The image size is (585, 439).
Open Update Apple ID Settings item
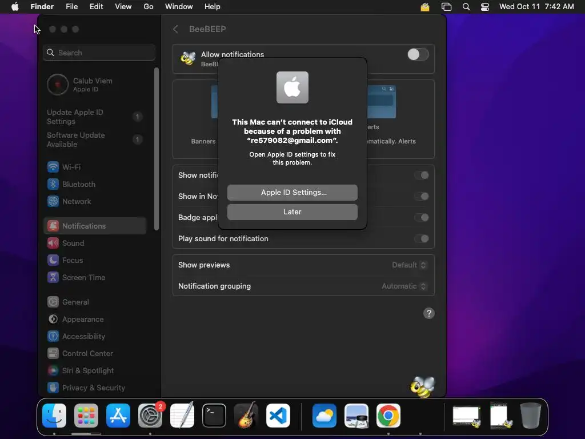(95, 117)
